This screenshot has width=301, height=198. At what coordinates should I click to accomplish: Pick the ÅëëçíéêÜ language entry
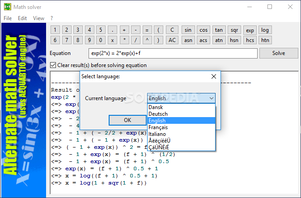click(x=182, y=141)
